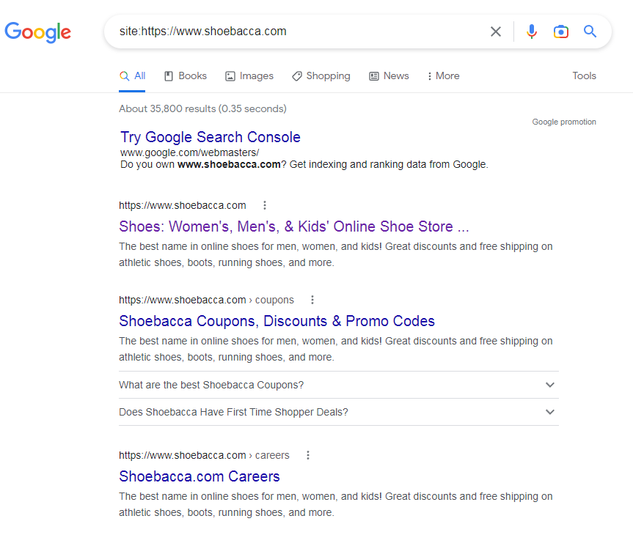Open the Shoebacca.com Careers result
This screenshot has width=633, height=535.
[x=200, y=476]
